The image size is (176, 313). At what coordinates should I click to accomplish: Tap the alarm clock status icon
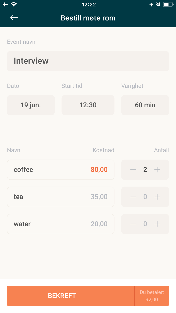[158, 4]
